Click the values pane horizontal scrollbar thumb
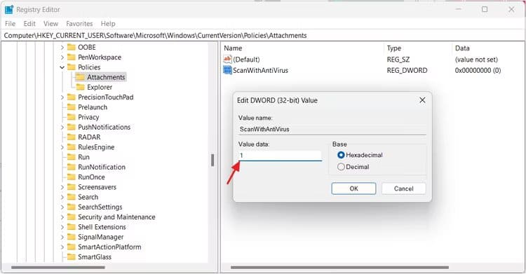This screenshot has height=274, width=526. point(340,267)
